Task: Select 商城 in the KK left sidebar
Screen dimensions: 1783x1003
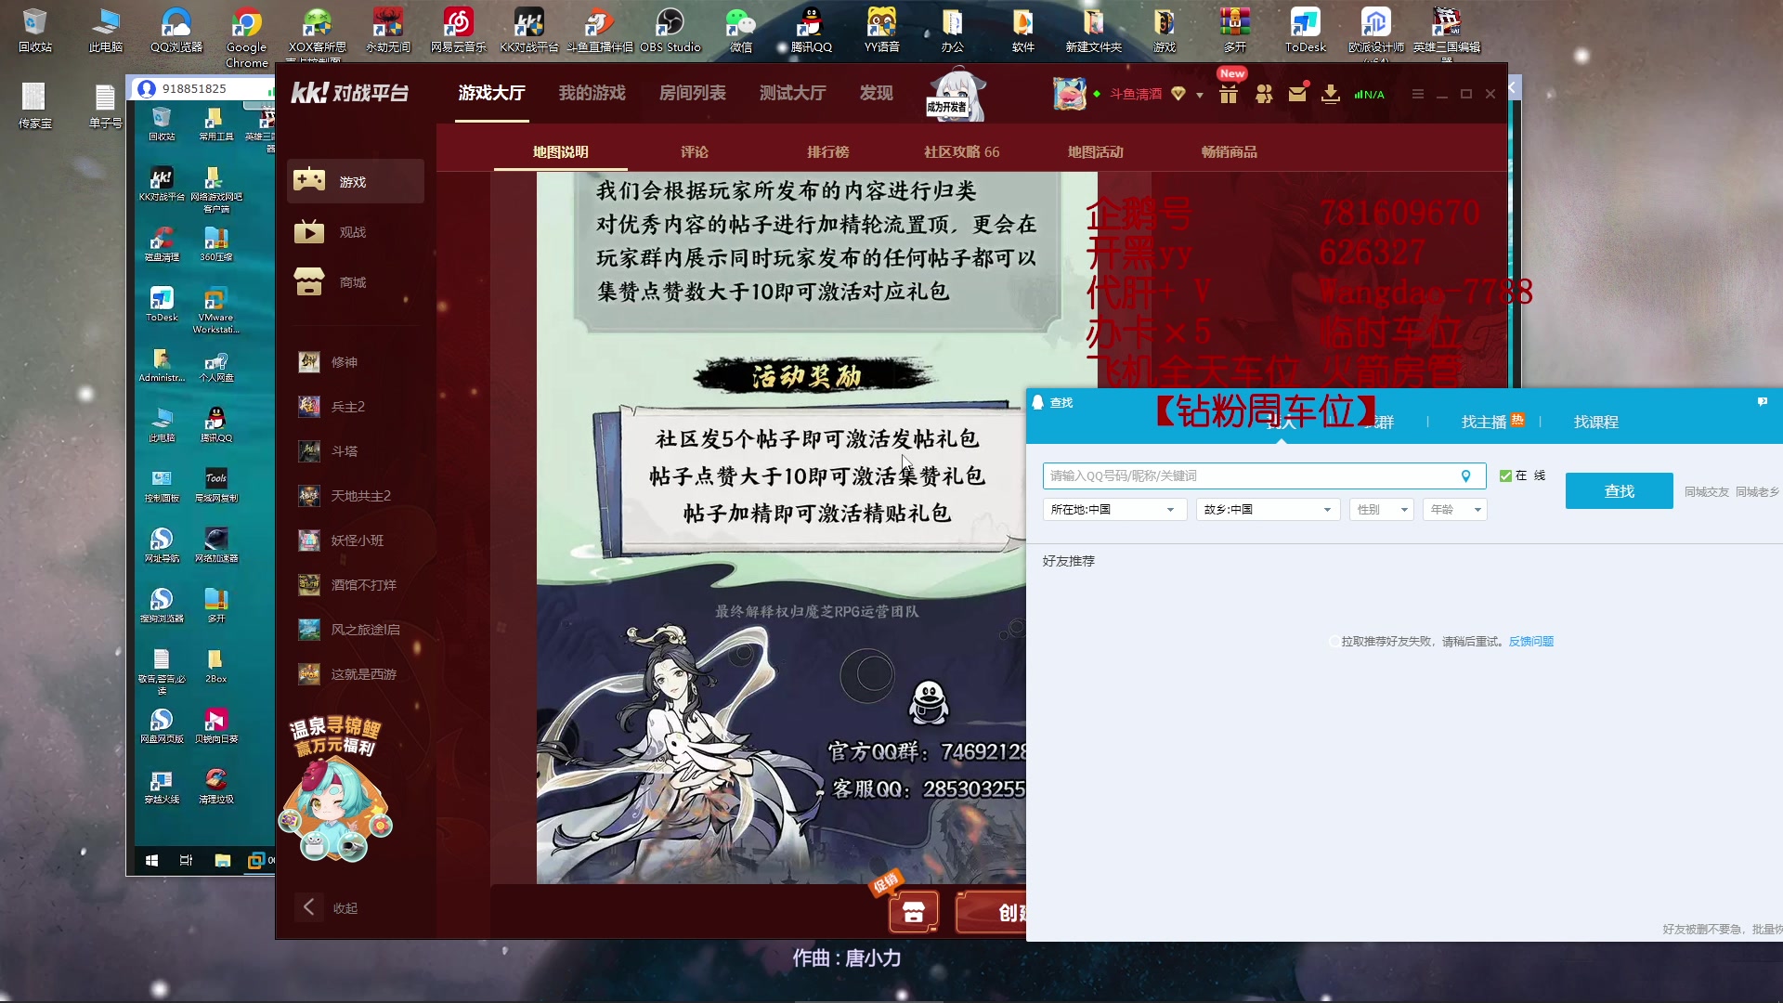Action: coord(356,281)
